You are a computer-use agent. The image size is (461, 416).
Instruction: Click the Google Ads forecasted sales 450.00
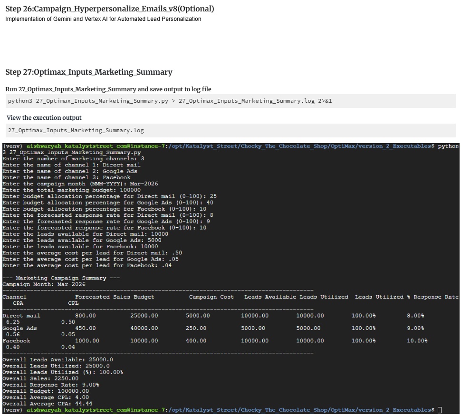coord(85,328)
